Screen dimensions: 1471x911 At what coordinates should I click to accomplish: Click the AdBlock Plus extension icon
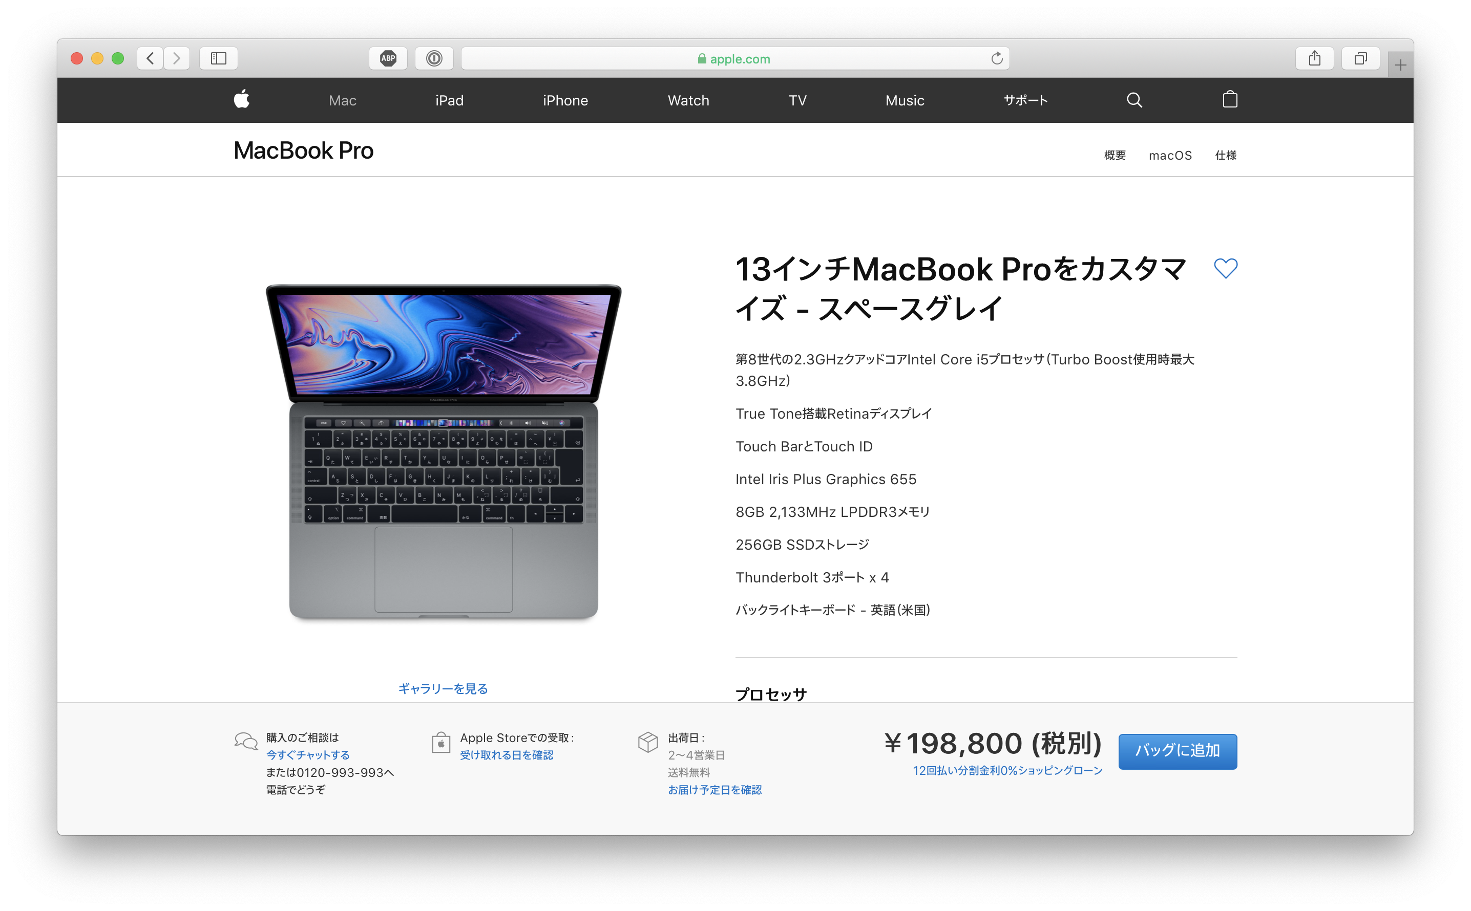[388, 58]
